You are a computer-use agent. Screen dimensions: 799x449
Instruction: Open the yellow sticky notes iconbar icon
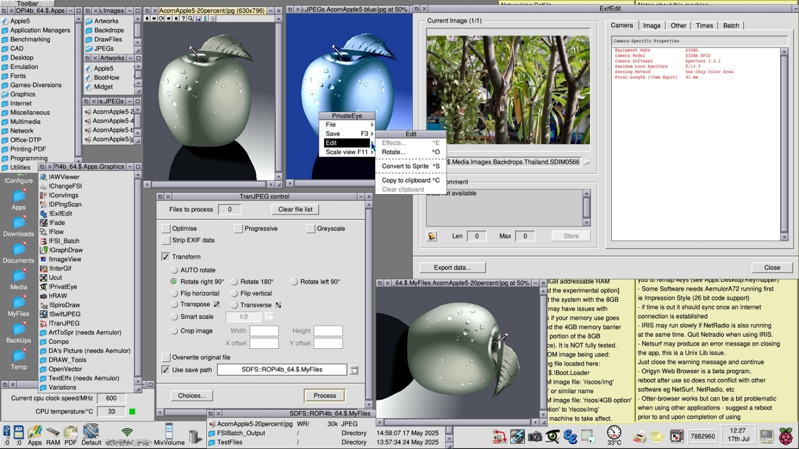pyautogui.click(x=657, y=437)
